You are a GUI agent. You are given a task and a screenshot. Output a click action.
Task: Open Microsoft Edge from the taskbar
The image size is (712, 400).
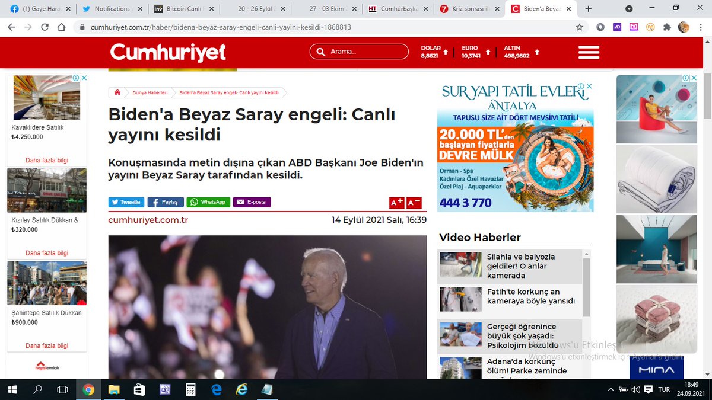(217, 389)
